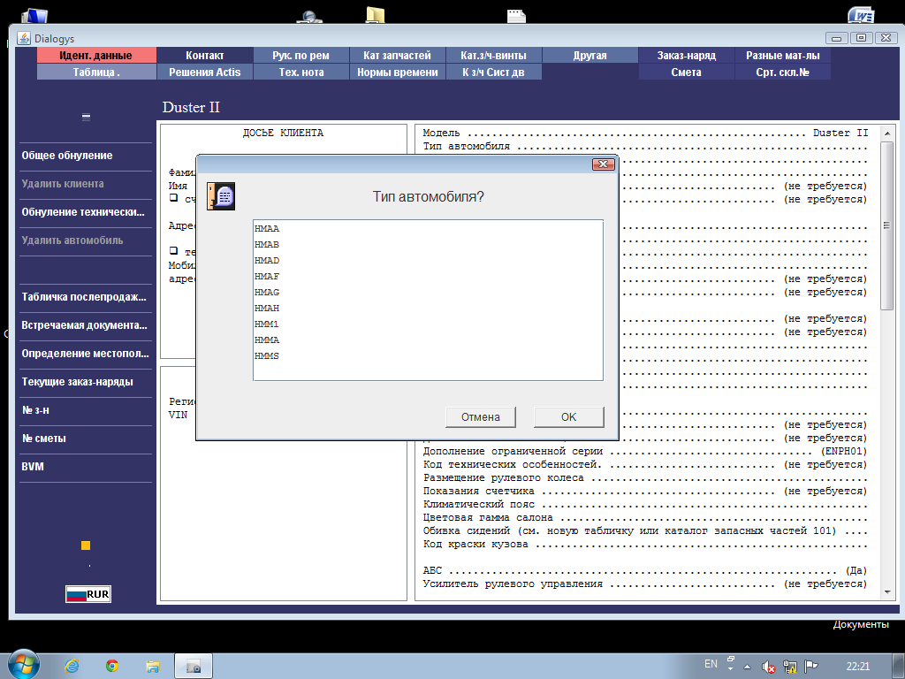This screenshot has width=905, height=679.
Task: Open the Кат.з/ч-винты tab
Action: point(493,56)
